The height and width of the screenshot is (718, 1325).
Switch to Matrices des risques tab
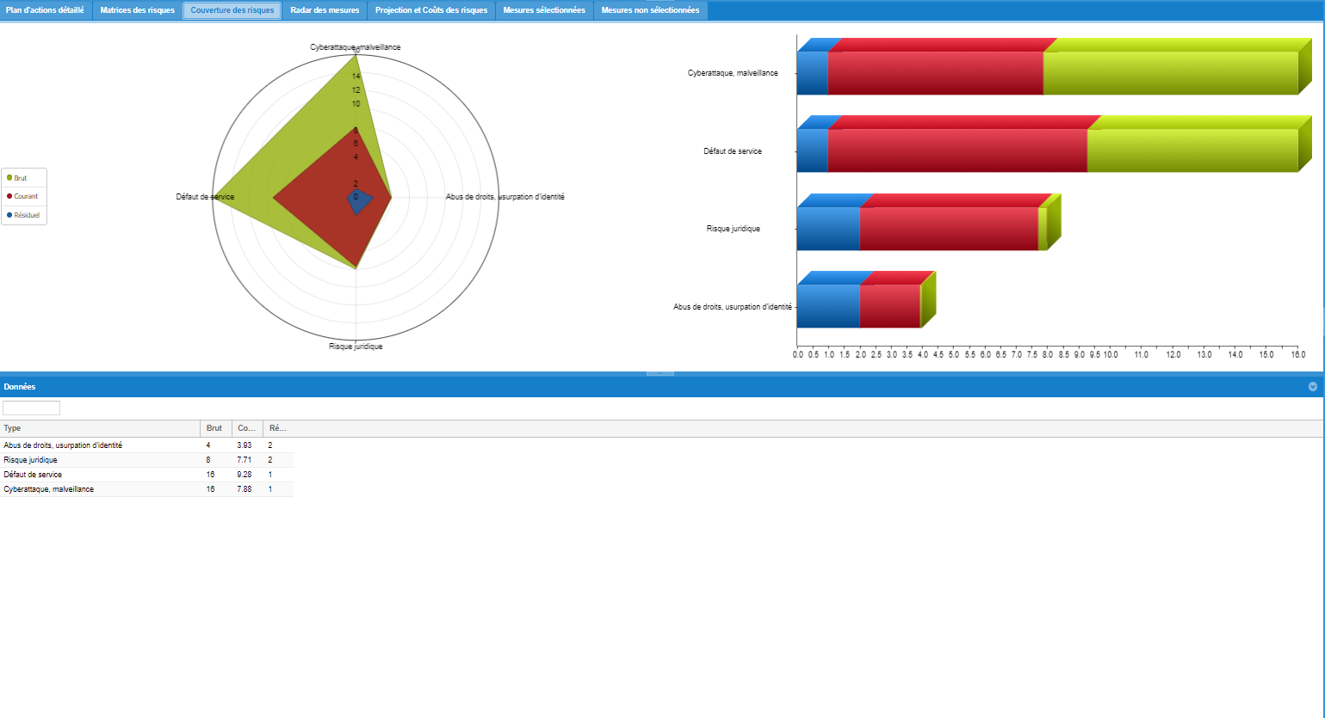137,10
